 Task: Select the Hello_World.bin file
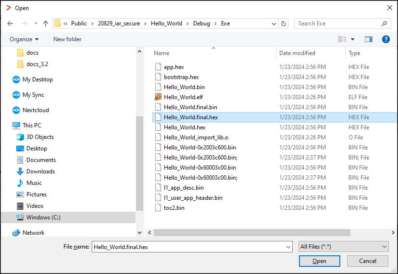click(184, 87)
